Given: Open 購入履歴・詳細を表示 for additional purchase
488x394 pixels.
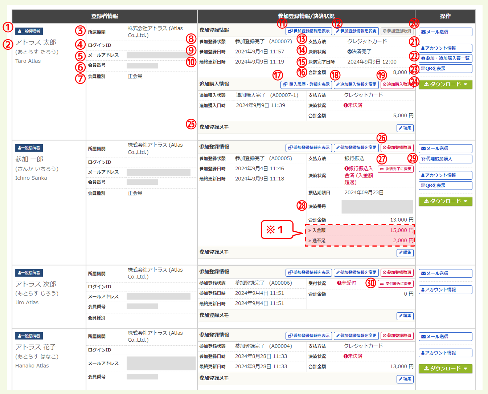Looking at the screenshot, I should [306, 85].
